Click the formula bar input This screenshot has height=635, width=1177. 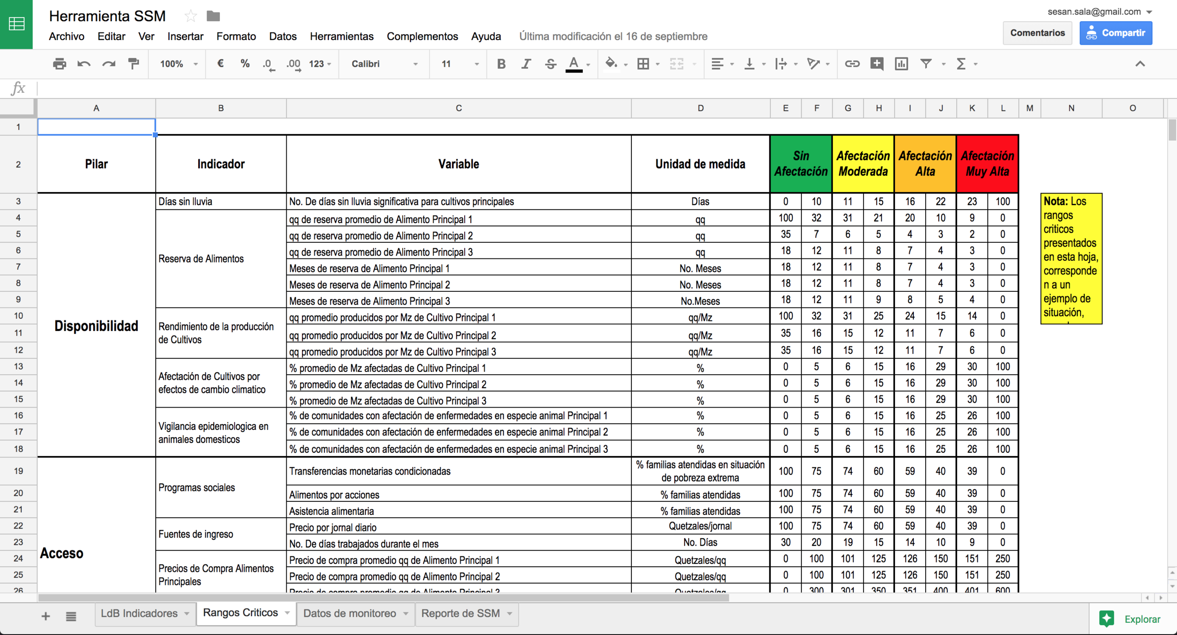[x=606, y=88]
